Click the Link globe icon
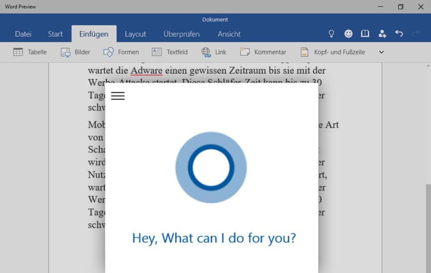431x273 pixels. click(206, 52)
